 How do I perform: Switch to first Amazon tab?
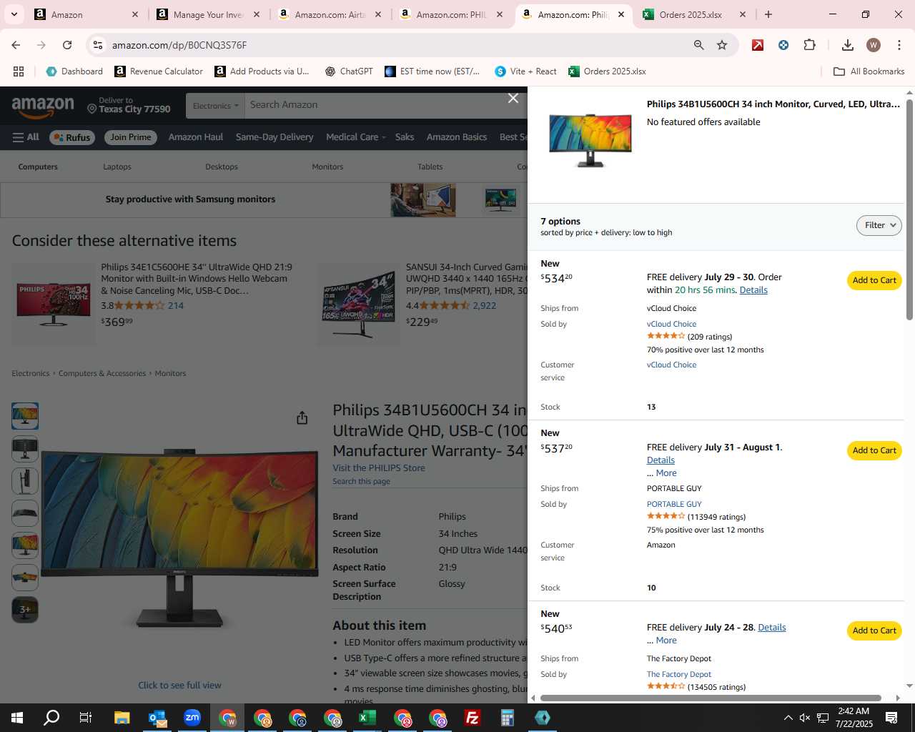[87, 14]
